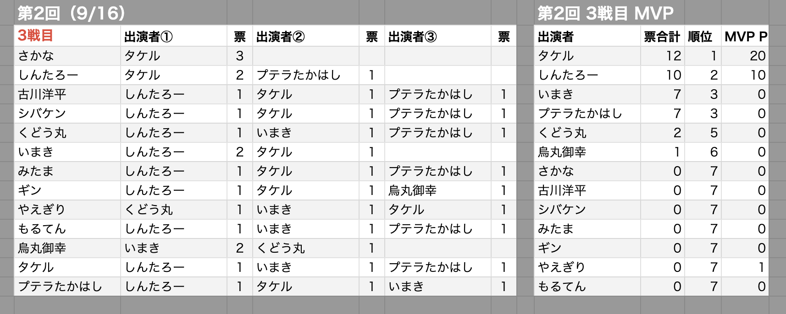Click くどう丸 in the 出演者① column
The width and height of the screenshot is (786, 314).
point(149,210)
